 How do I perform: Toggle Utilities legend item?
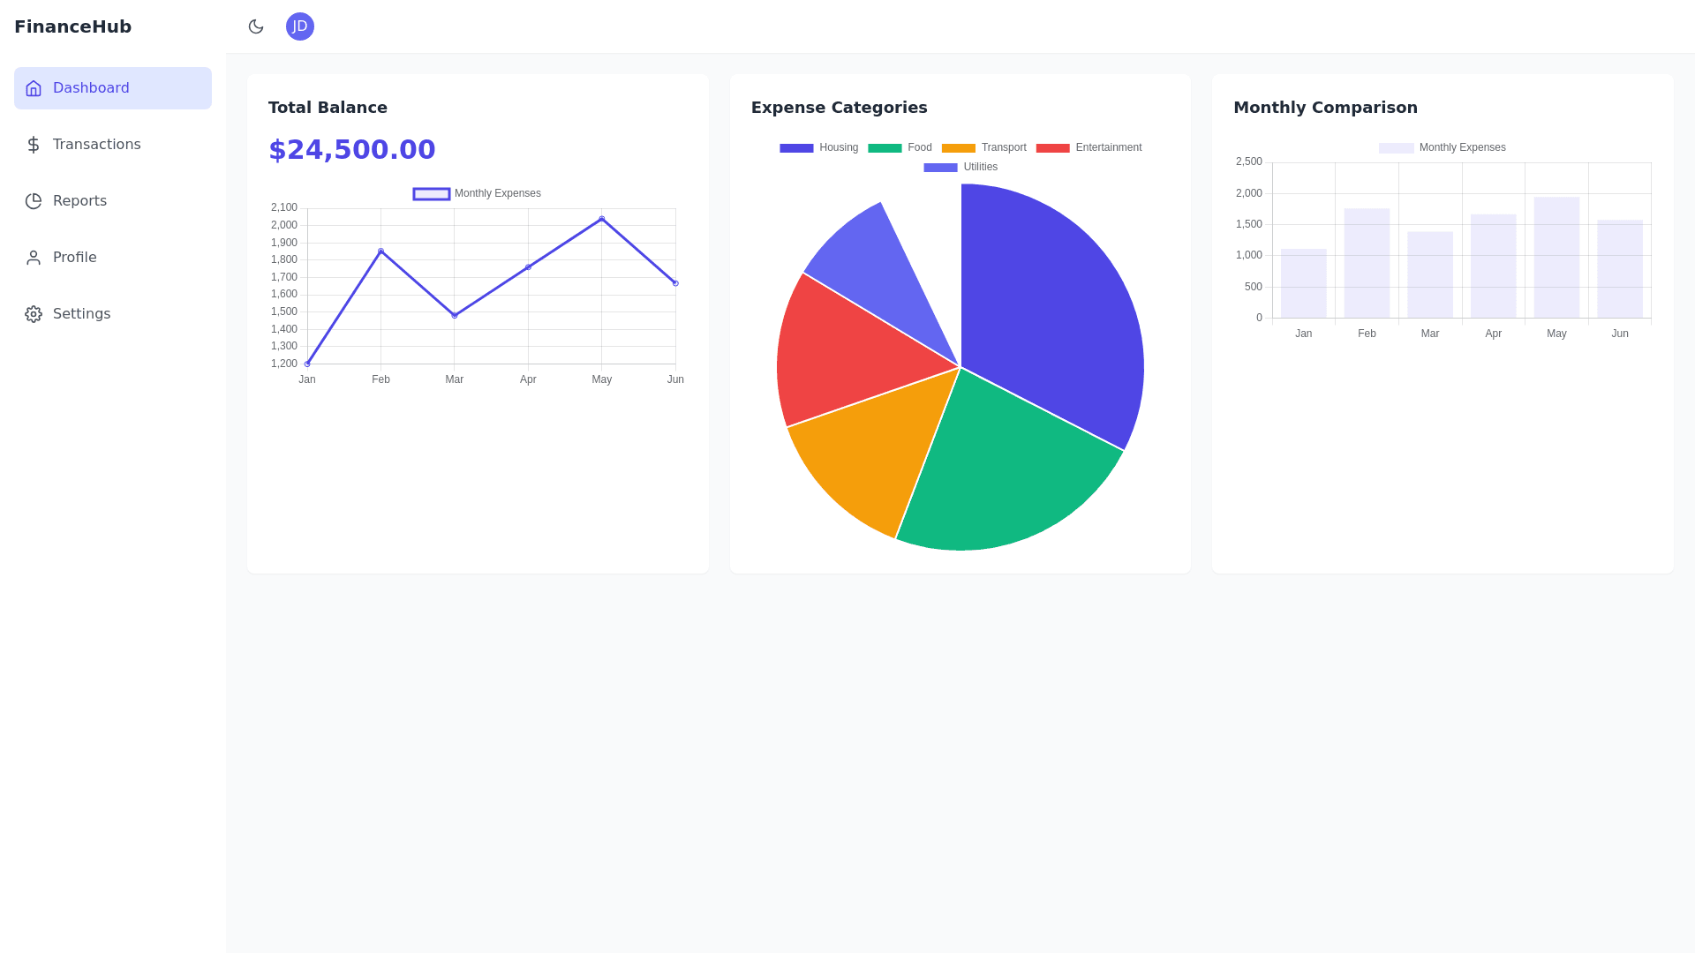pos(960,168)
